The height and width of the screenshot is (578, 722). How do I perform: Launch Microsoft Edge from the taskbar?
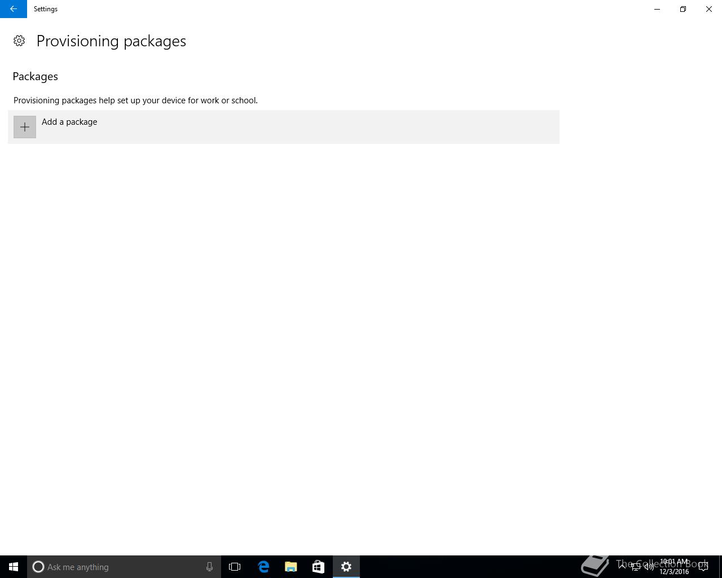(x=263, y=567)
